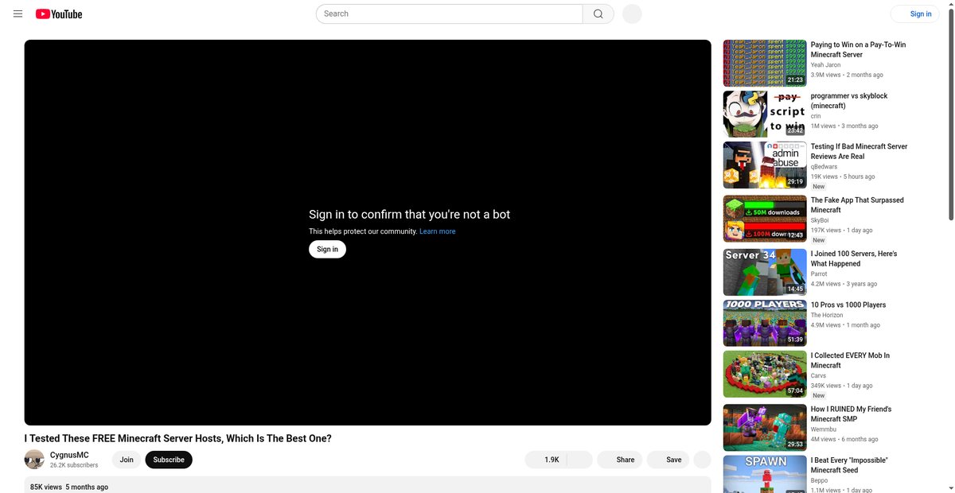The height and width of the screenshot is (493, 955).
Task: Expand the description with 85K views
Action: point(368,485)
